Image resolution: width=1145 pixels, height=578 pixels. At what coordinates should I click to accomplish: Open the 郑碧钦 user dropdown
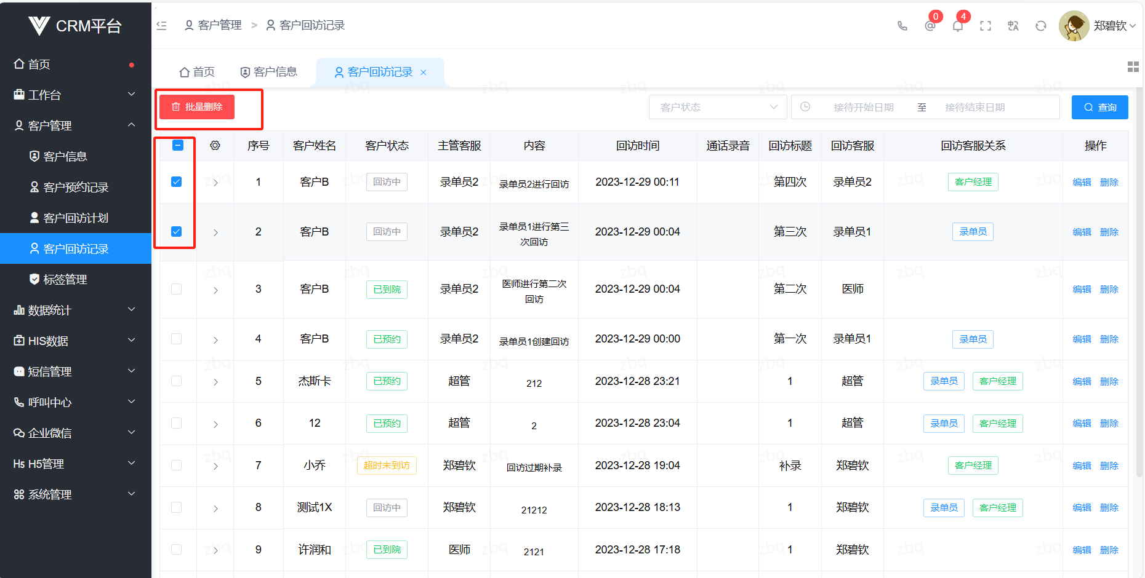[x=1115, y=26]
